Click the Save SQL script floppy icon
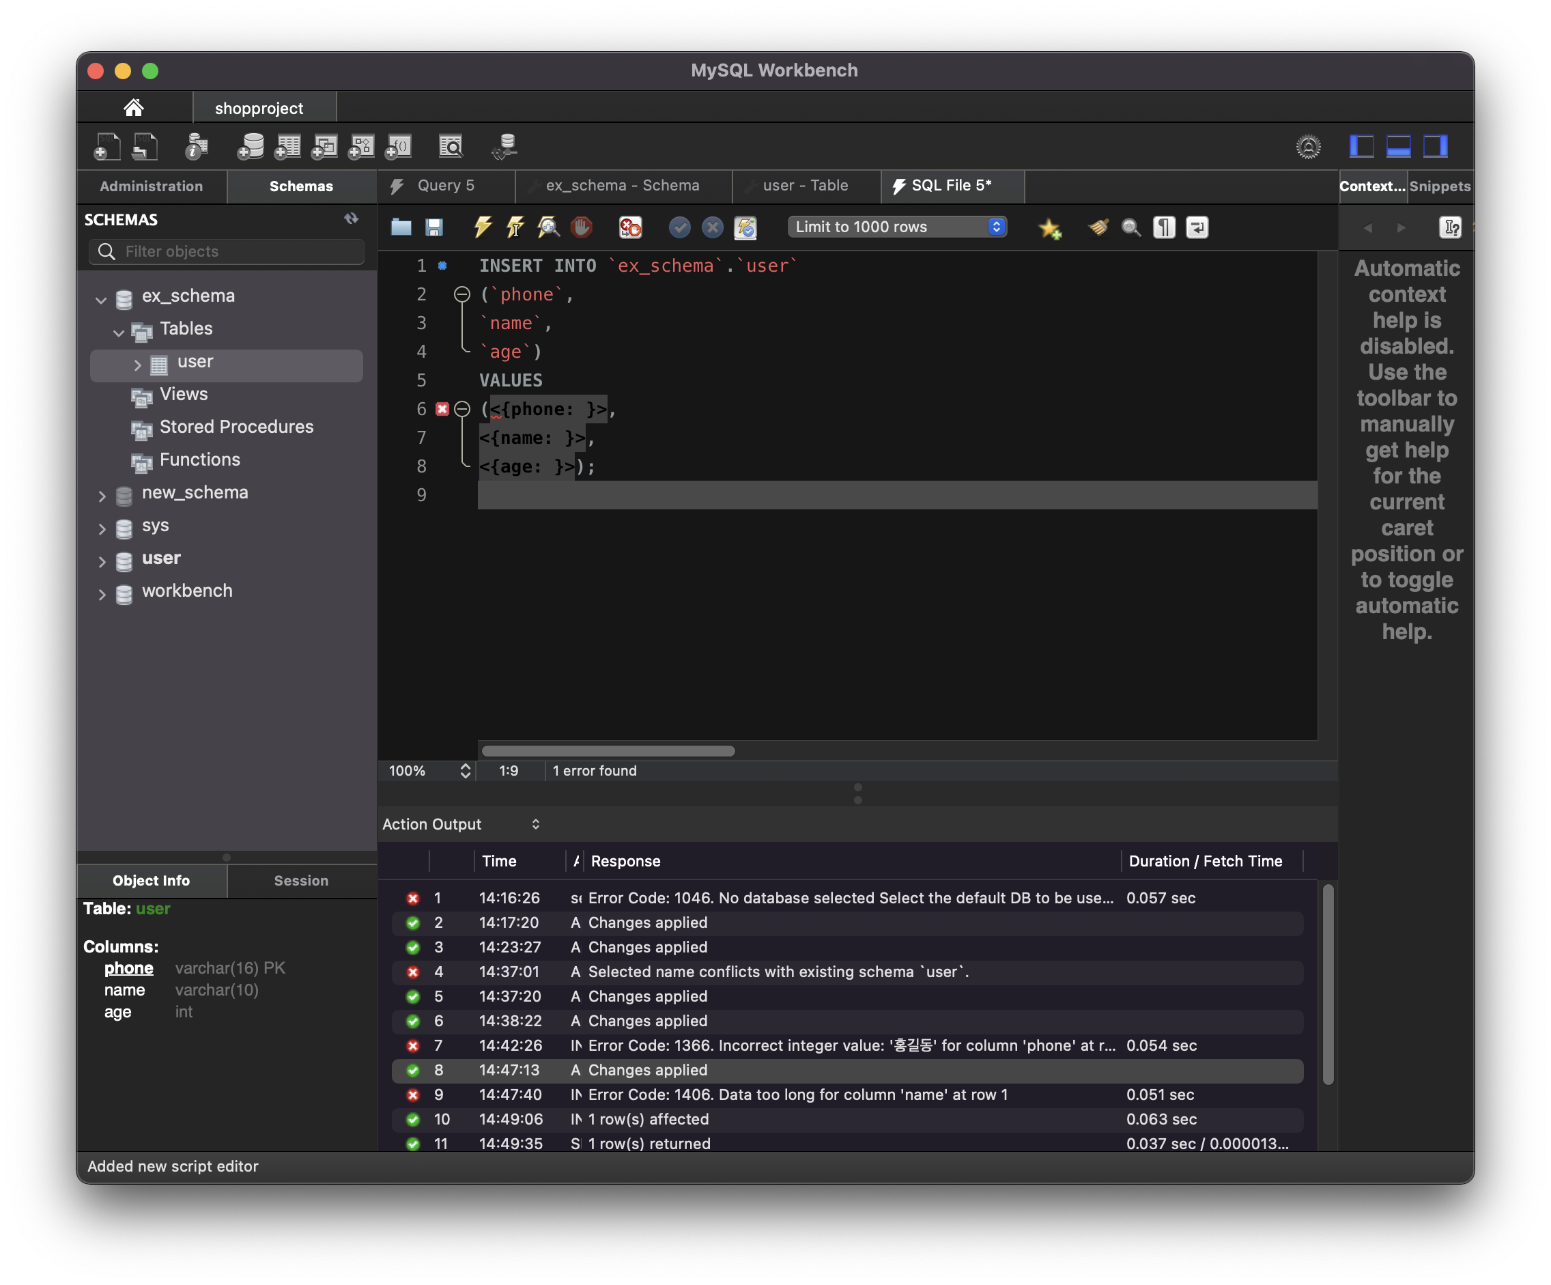 434,227
